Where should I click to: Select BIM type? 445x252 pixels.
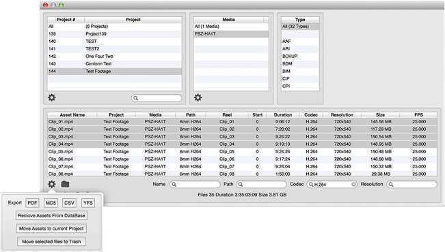click(300, 72)
